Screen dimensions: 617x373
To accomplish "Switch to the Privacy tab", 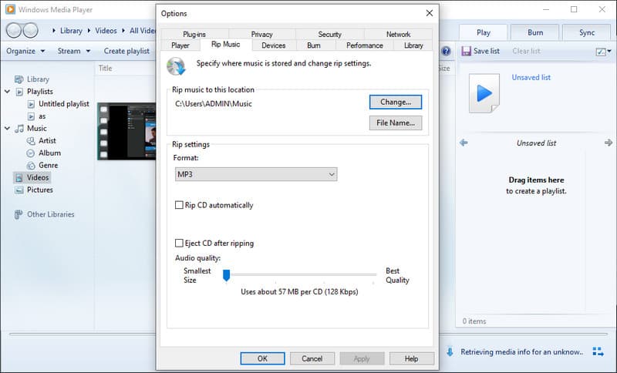I will click(x=262, y=34).
